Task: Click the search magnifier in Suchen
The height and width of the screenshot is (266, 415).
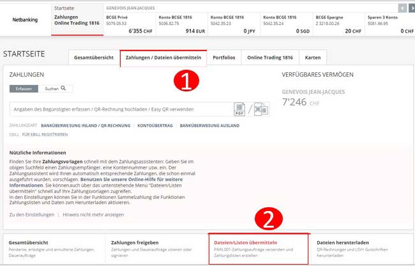Action: click(63, 88)
